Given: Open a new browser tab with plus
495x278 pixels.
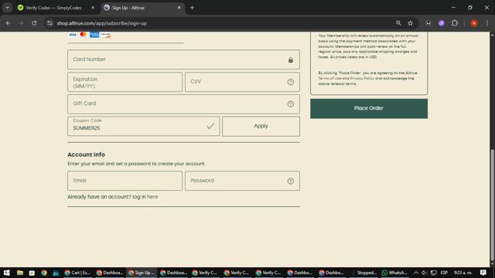Looking at the screenshot, I should coord(192,8).
